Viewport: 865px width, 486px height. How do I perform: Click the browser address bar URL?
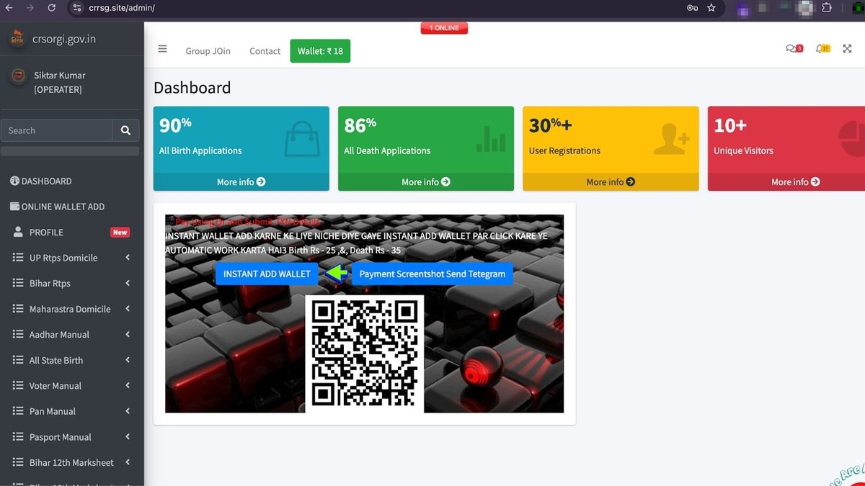click(x=122, y=8)
